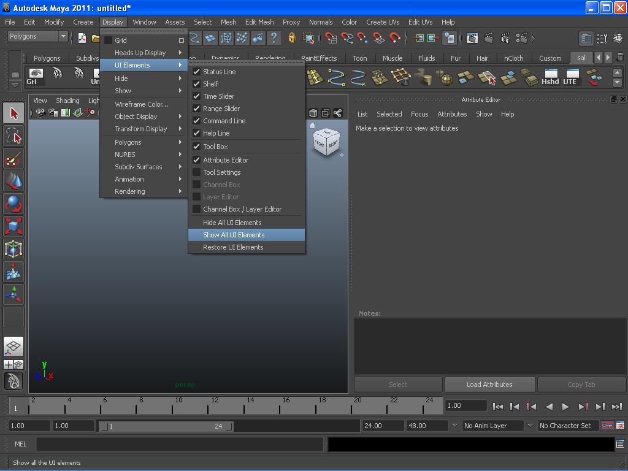Expand the NURBS submenu

(x=144, y=155)
